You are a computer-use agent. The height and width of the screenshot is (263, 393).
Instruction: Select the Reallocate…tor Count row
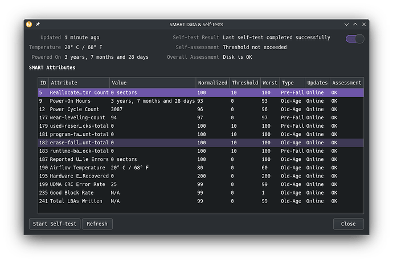(x=200, y=92)
